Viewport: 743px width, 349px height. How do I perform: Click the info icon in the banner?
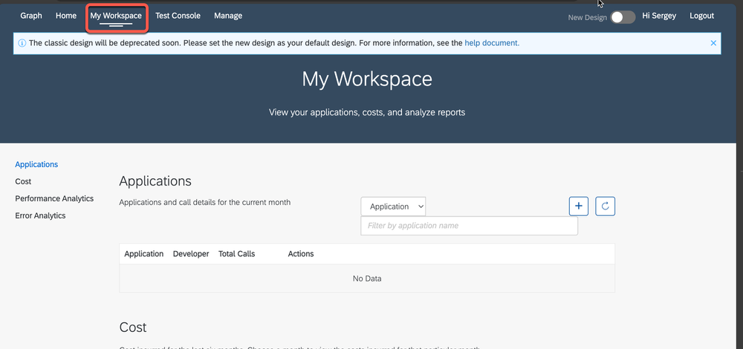[x=22, y=43]
